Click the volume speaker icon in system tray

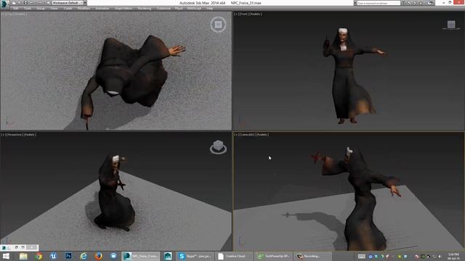(x=440, y=256)
